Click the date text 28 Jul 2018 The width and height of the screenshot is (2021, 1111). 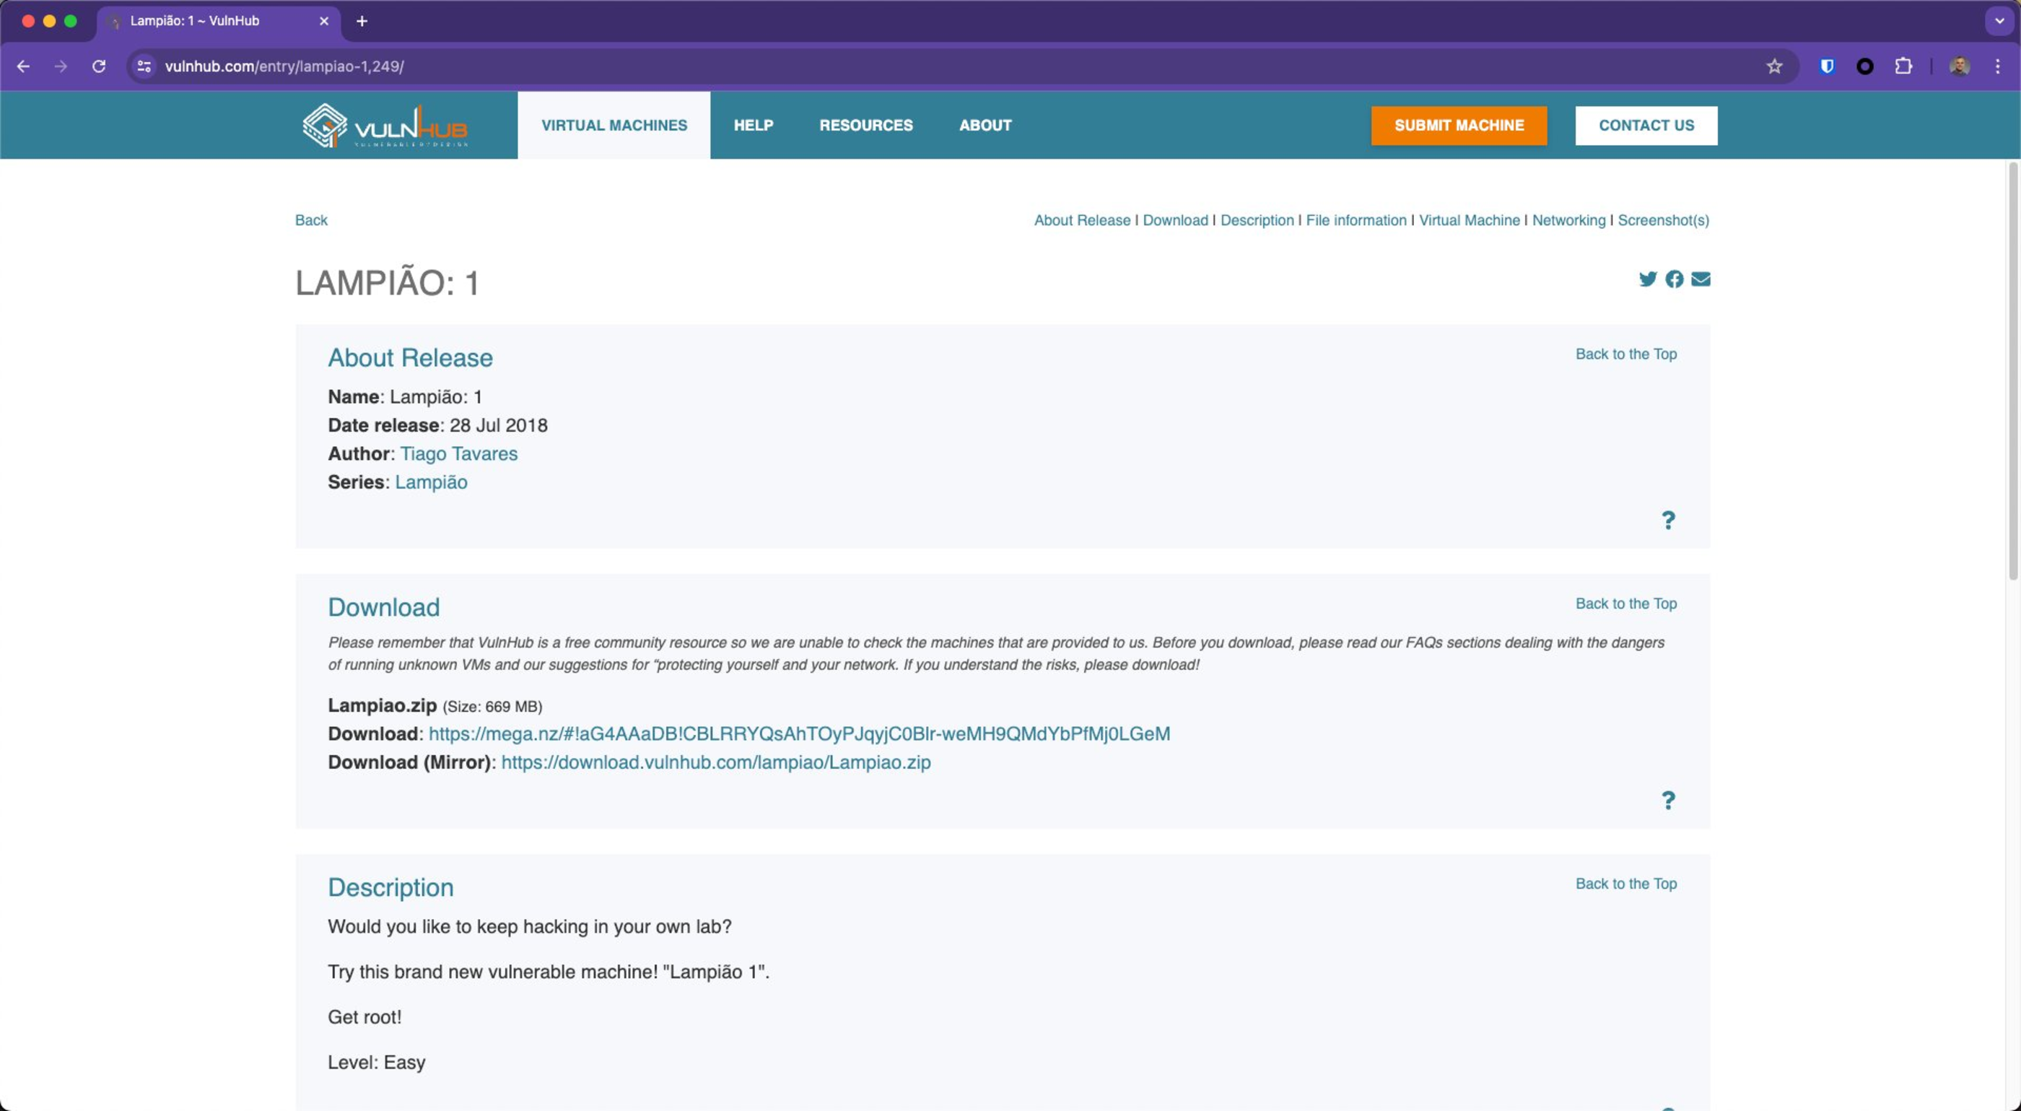[x=499, y=425]
